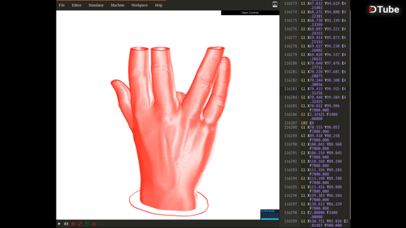This screenshot has width=406, height=228.
Task: Open the Workpiece menu
Action: point(140,5)
